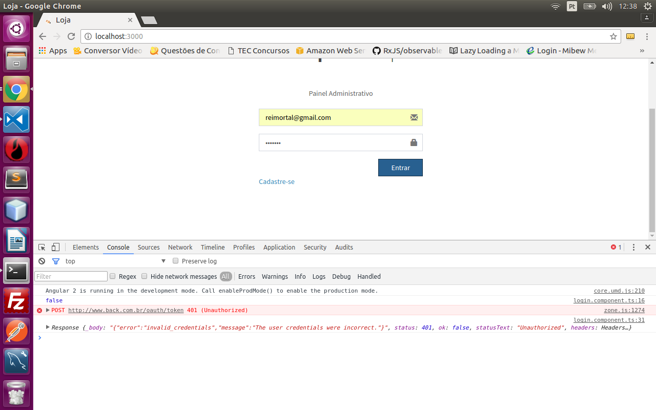Click the page vertical scrollbar thumb
The height and width of the screenshot is (410, 656).
652,170
